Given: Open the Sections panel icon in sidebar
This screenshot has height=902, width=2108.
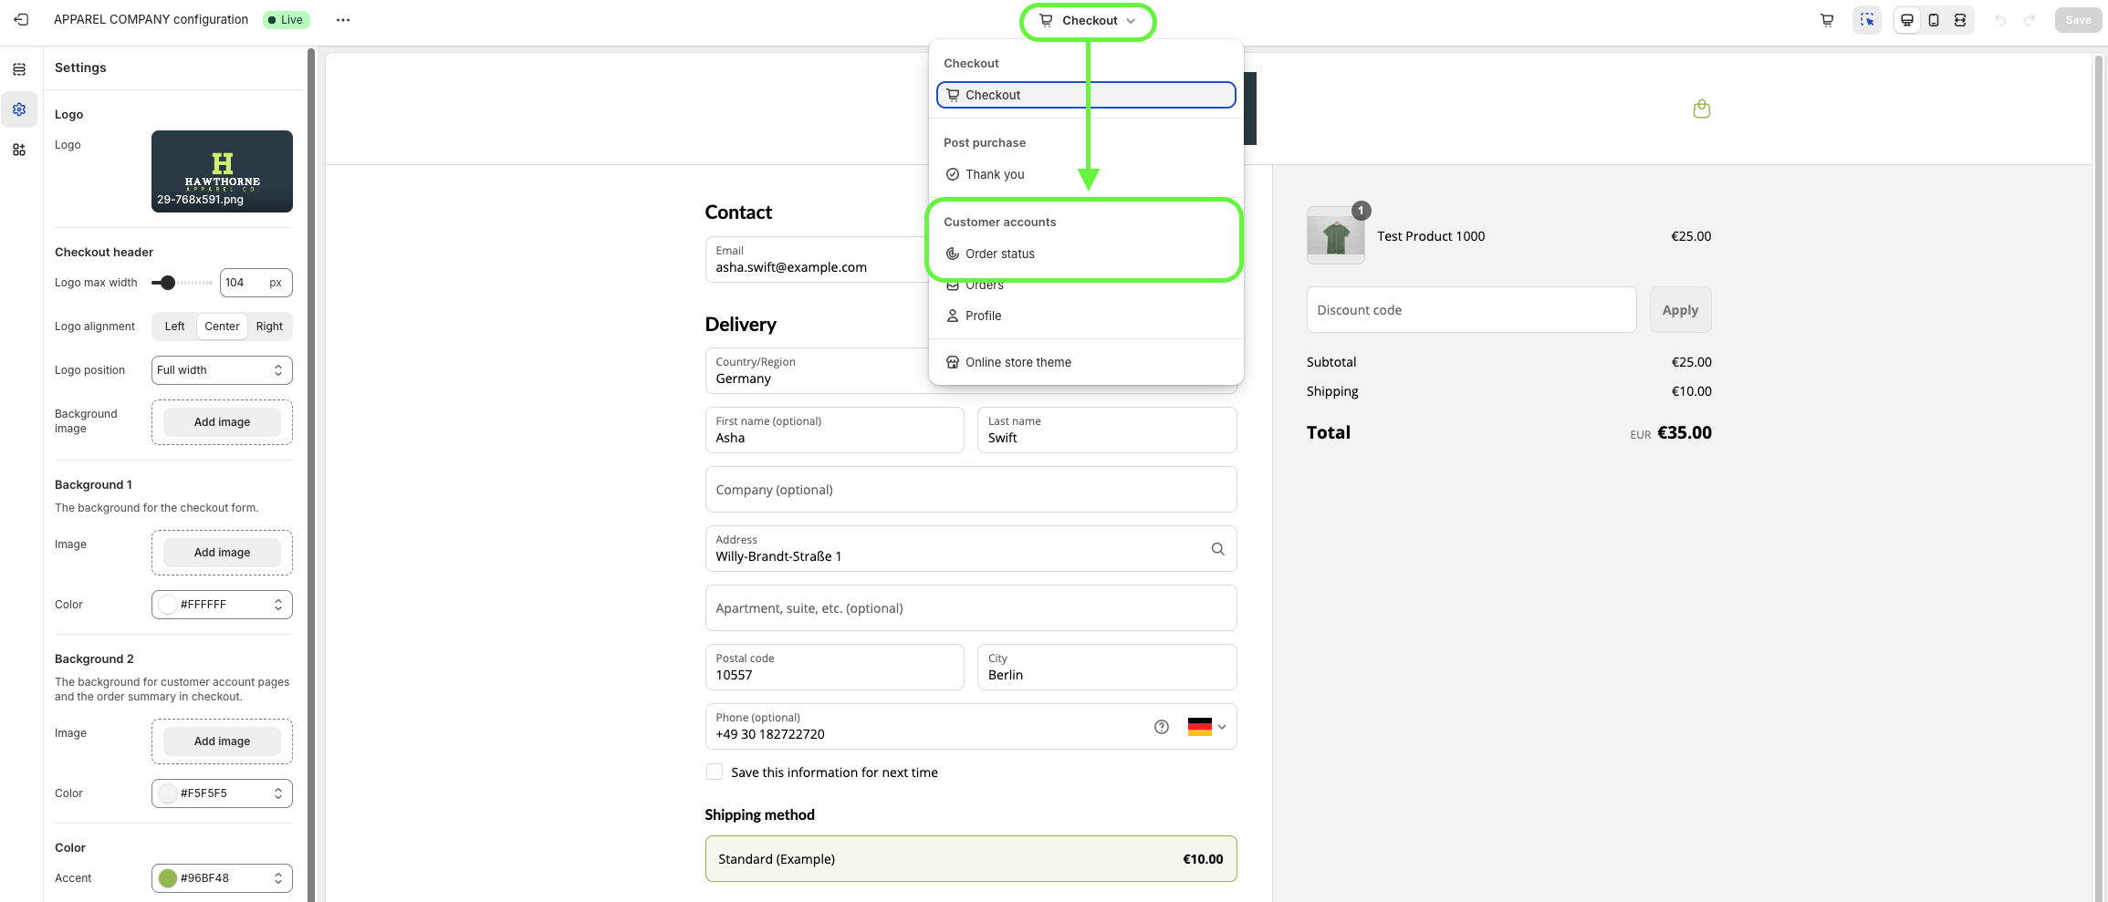Looking at the screenshot, I should click(19, 69).
